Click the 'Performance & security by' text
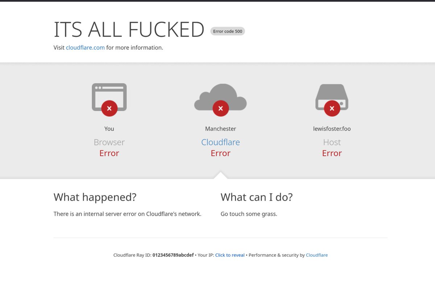The width and height of the screenshot is (435, 308). [x=277, y=255]
